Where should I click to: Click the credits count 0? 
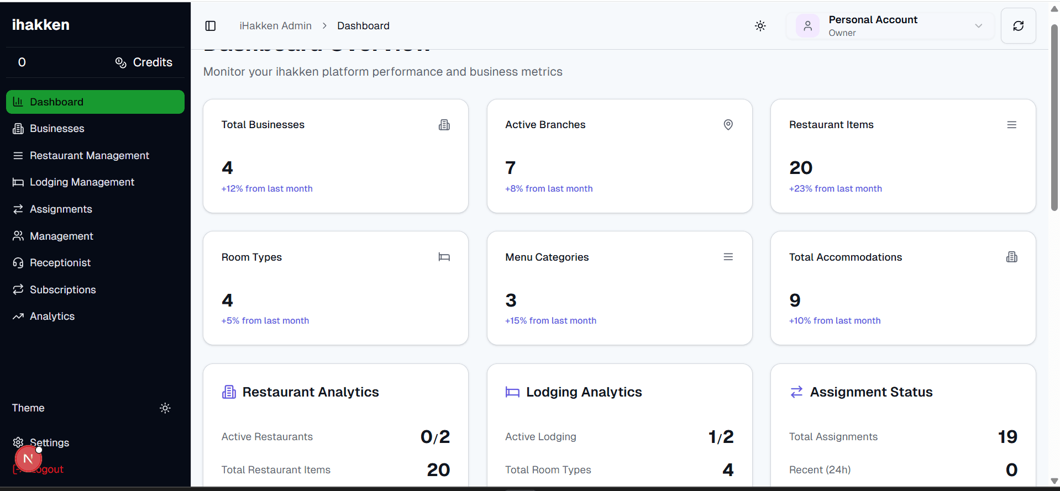pyautogui.click(x=22, y=62)
